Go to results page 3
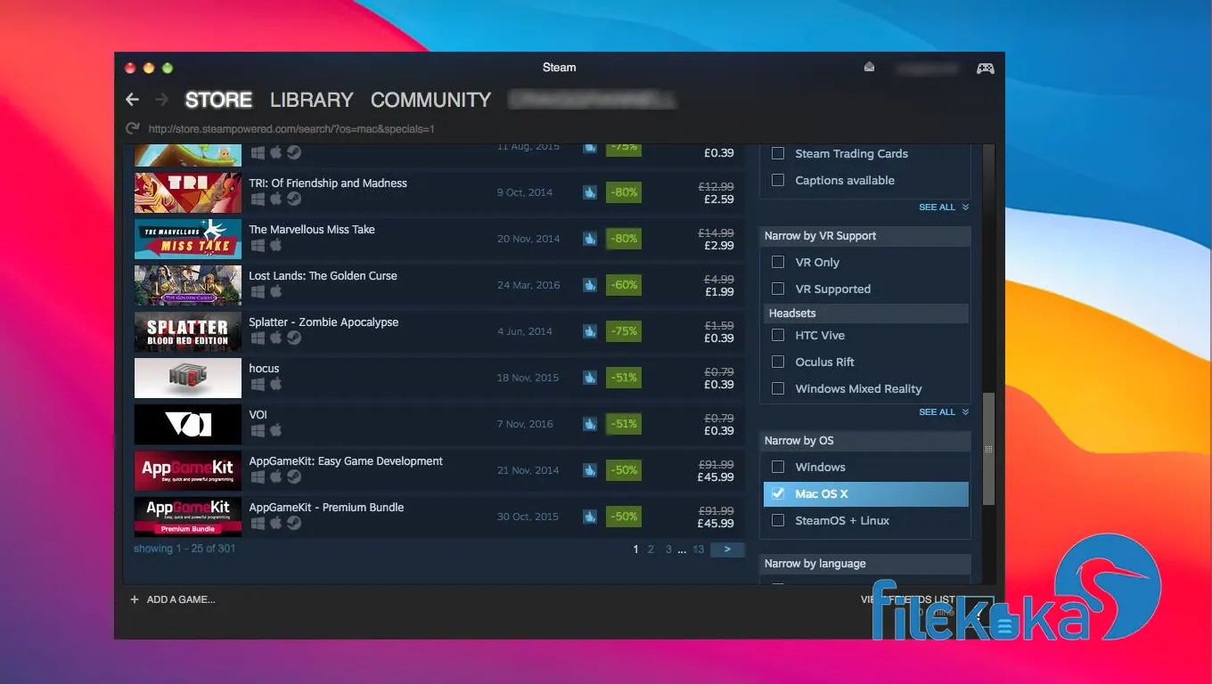 [668, 550]
